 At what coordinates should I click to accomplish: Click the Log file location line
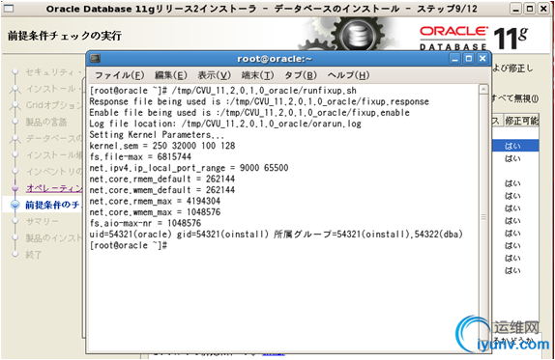[x=225, y=124]
